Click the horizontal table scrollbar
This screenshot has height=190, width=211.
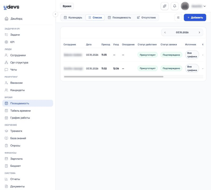(x=114, y=77)
